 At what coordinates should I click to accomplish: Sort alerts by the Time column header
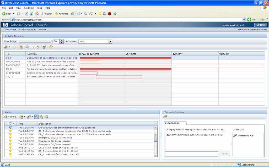tap(27, 124)
